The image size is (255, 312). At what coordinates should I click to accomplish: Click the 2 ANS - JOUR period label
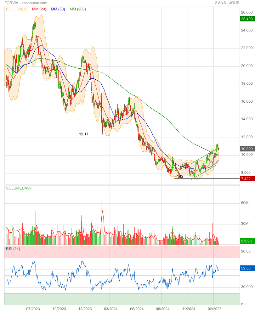click(227, 3)
